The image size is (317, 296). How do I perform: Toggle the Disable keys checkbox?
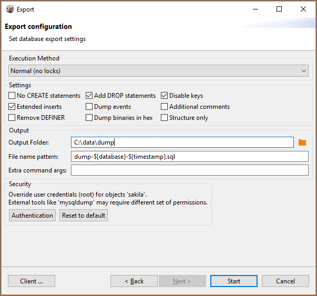click(165, 96)
